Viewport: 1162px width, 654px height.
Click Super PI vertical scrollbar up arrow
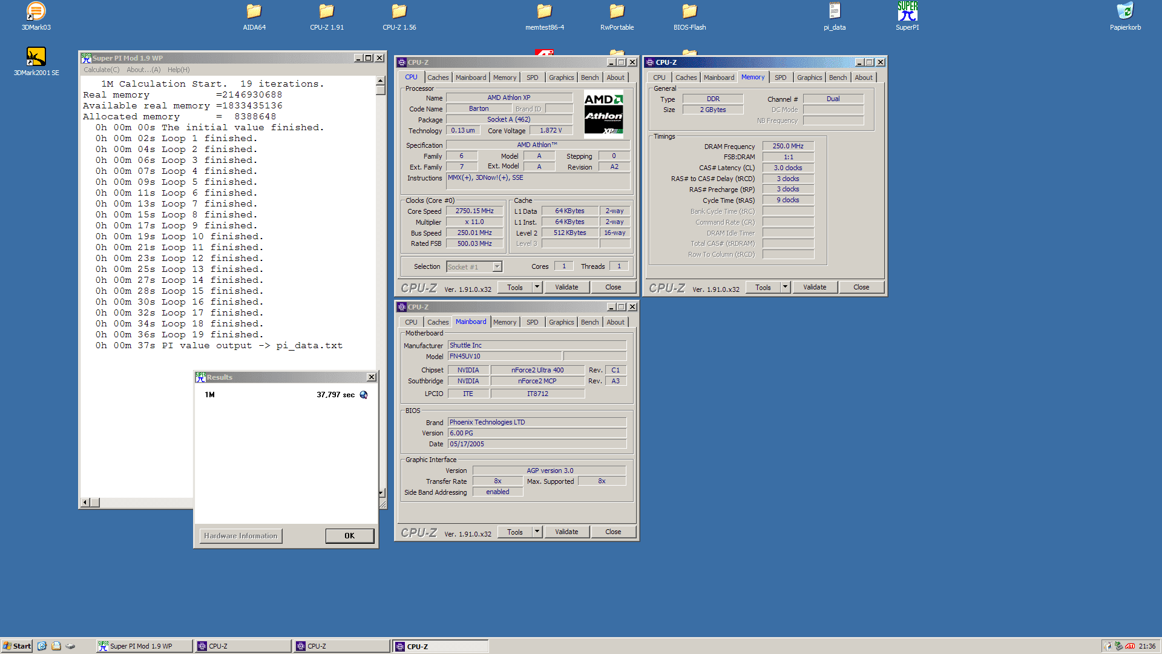pyautogui.click(x=381, y=81)
